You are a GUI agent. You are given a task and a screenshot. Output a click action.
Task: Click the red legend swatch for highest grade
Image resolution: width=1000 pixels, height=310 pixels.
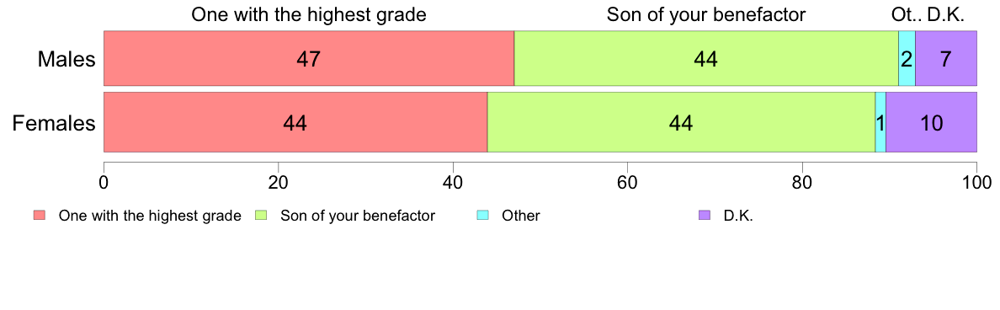tap(38, 216)
